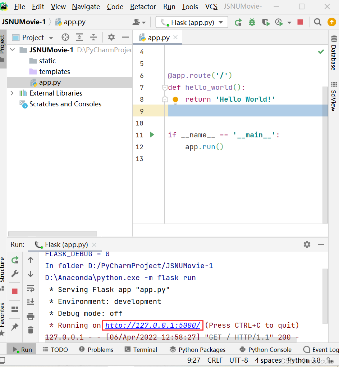Image resolution: width=339 pixels, height=367 pixels.
Task: Collapse the JSNUMovie-1 project root
Action: 12,50
